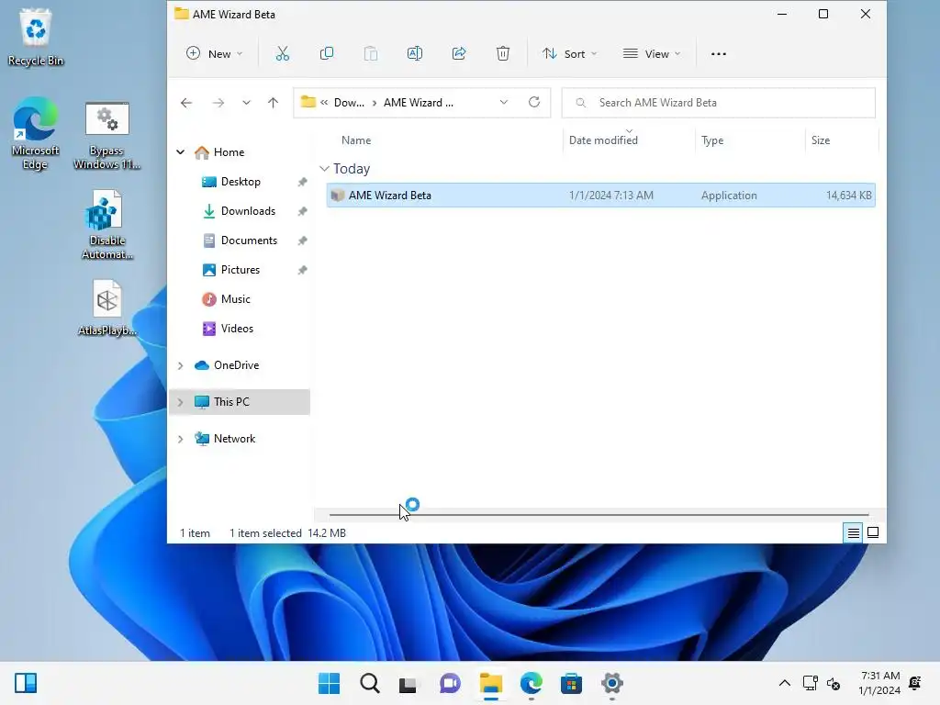Go forward with the right arrow

point(218,103)
